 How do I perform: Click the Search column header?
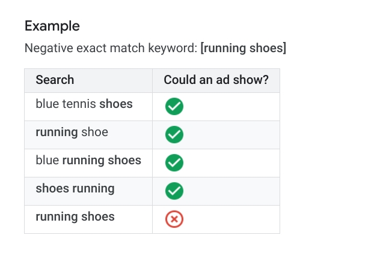[55, 80]
